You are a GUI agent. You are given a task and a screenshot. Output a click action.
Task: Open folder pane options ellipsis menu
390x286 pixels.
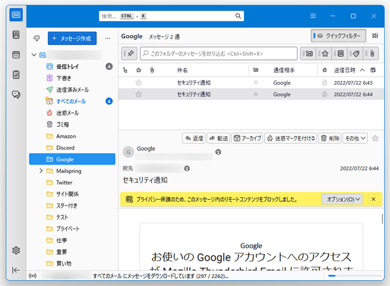coord(108,39)
